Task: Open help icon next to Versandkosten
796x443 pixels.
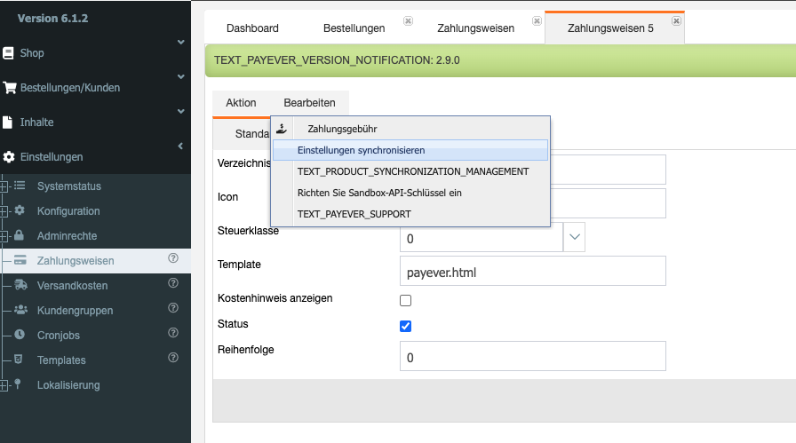Action: pos(173,283)
